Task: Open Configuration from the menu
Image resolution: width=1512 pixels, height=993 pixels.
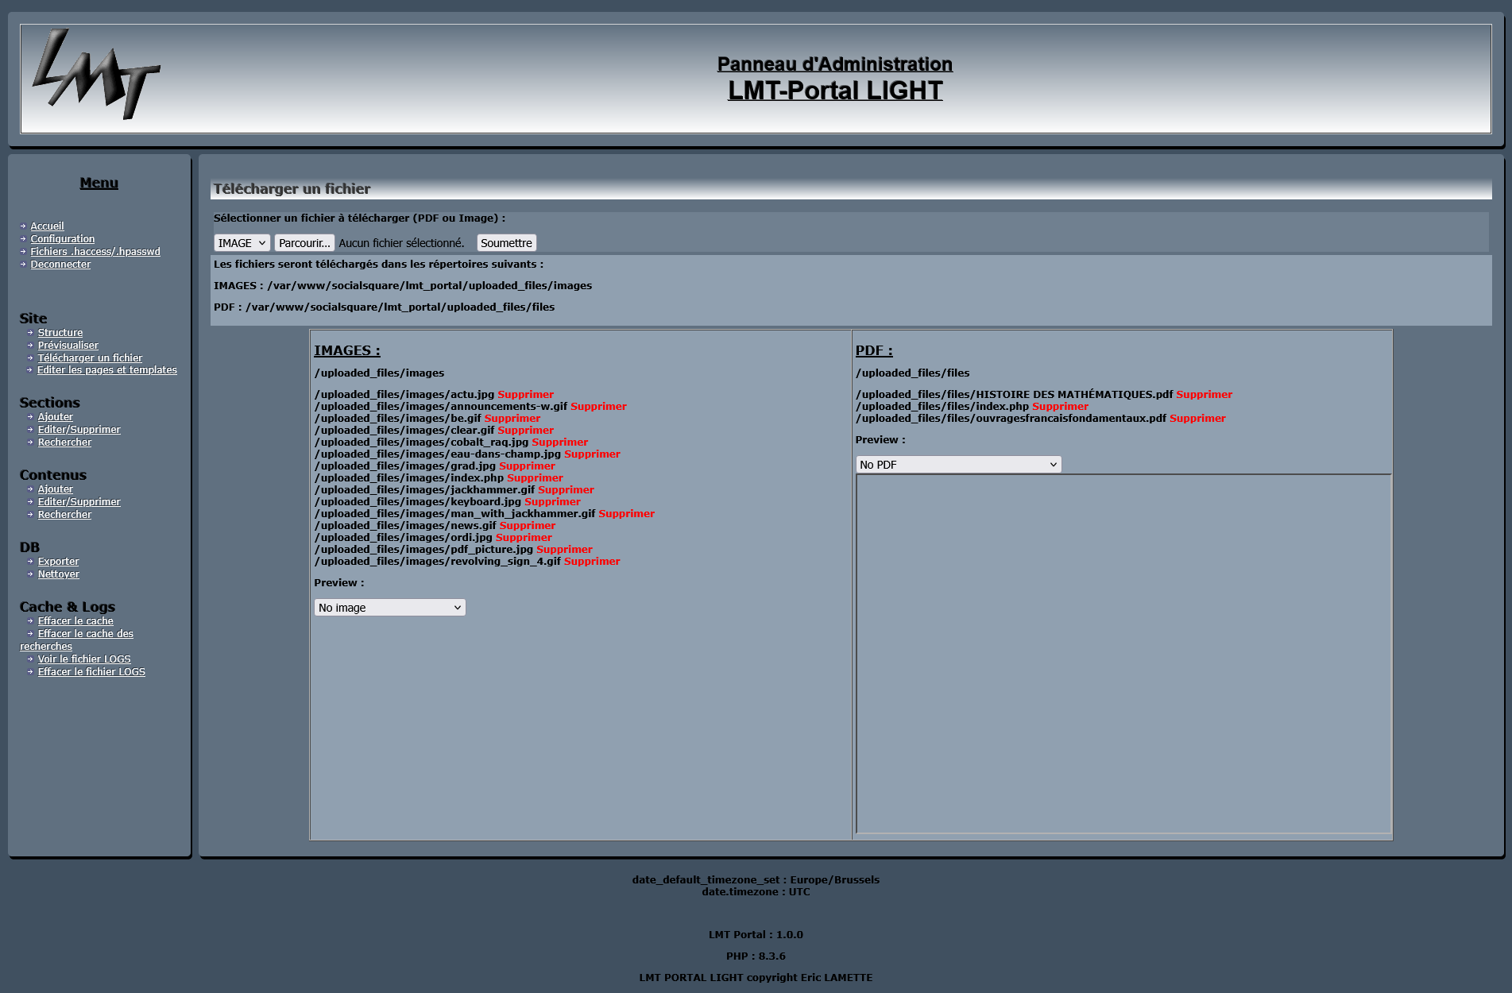Action: (x=62, y=239)
